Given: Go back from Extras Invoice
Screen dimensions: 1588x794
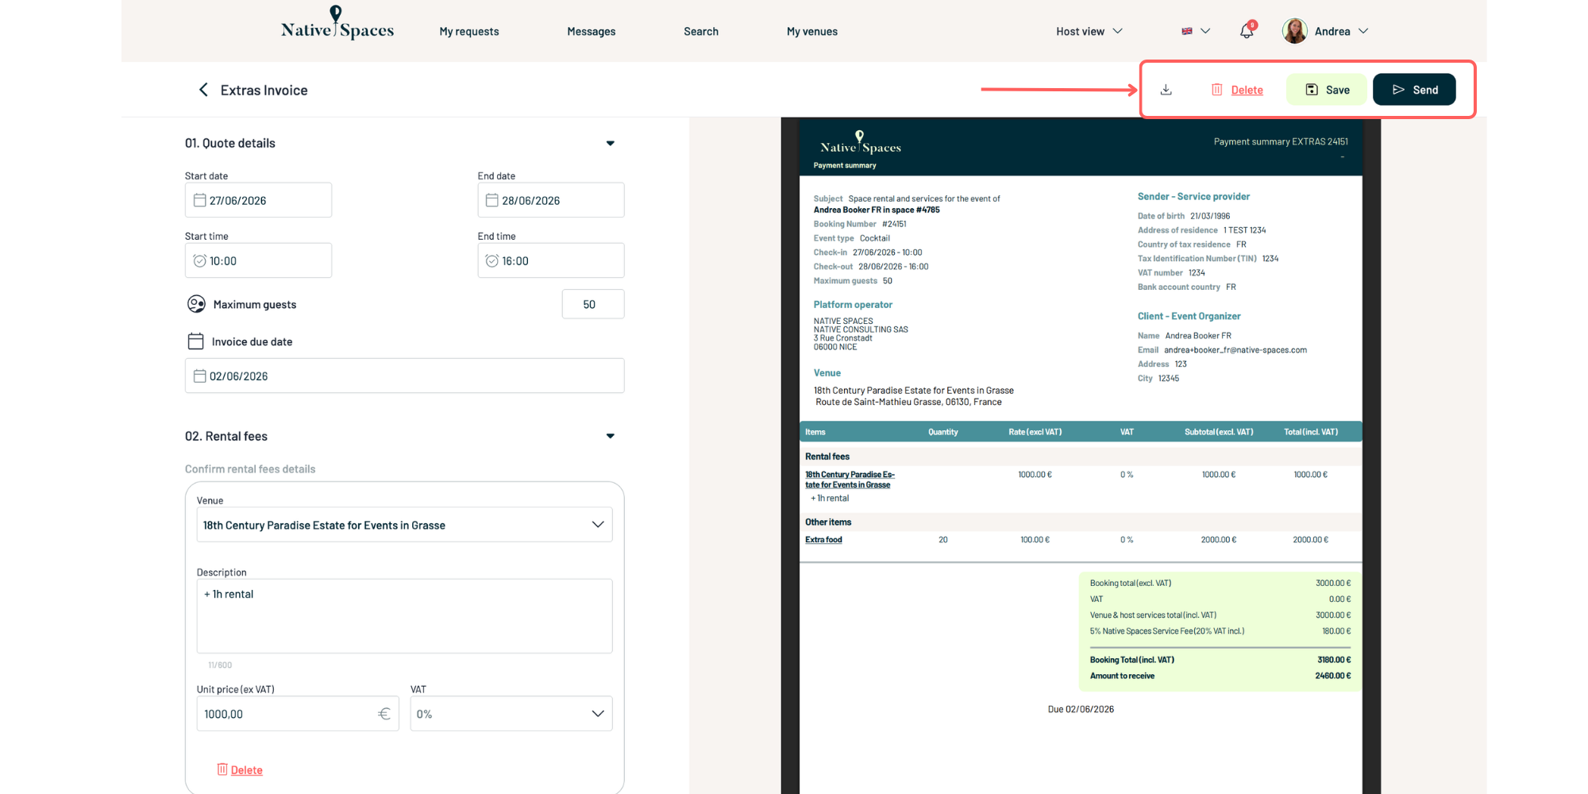Looking at the screenshot, I should click(x=203, y=90).
